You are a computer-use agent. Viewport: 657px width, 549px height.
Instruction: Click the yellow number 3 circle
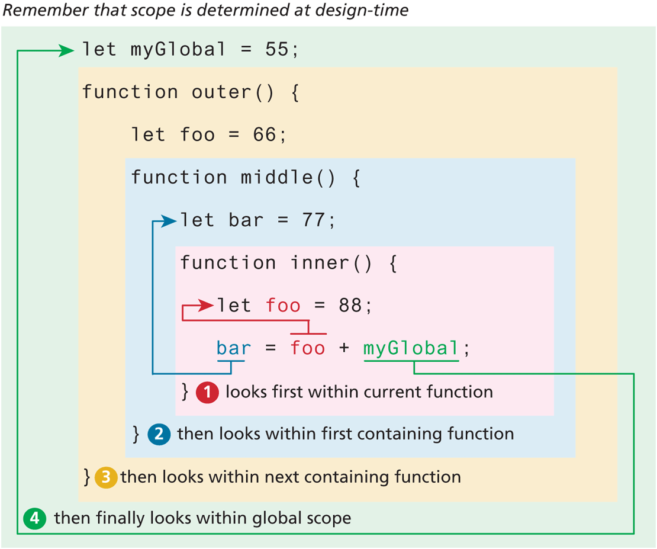pos(106,477)
